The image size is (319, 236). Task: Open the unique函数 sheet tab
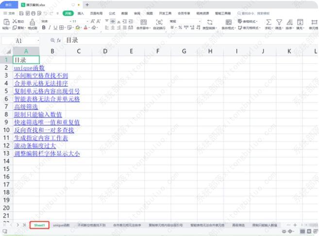61,225
